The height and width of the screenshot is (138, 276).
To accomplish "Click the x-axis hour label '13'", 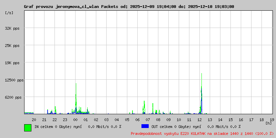I will (210, 120).
